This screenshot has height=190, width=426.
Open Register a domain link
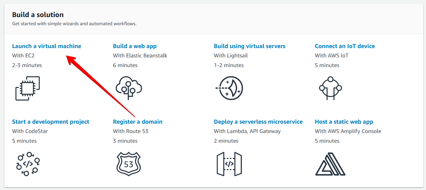(138, 122)
